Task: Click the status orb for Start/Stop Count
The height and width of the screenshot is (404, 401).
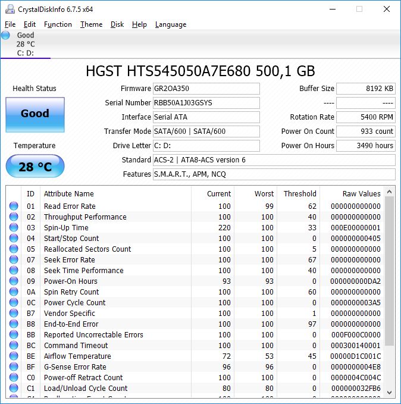Action: point(14,238)
